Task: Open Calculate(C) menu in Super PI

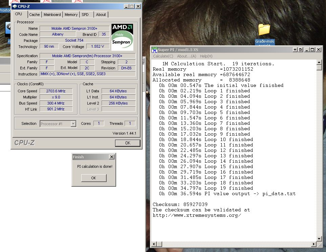Action: coord(163,56)
